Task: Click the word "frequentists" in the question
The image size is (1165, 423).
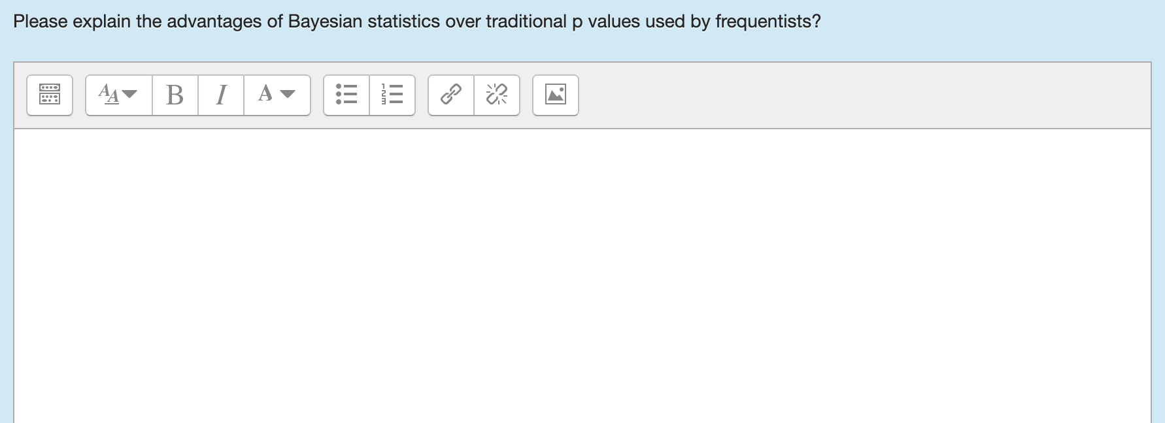Action: pyautogui.click(x=763, y=22)
